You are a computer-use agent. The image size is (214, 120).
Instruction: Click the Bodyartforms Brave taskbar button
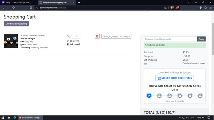30,118
